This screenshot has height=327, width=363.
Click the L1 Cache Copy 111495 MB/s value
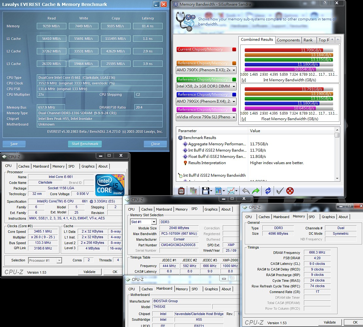pos(115,39)
